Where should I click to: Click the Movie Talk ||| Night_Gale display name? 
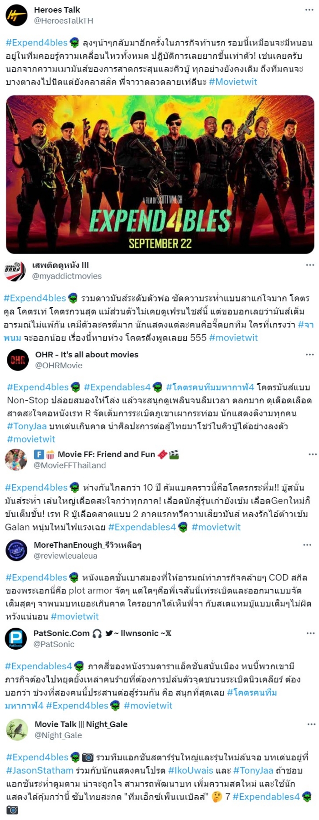coord(81,724)
